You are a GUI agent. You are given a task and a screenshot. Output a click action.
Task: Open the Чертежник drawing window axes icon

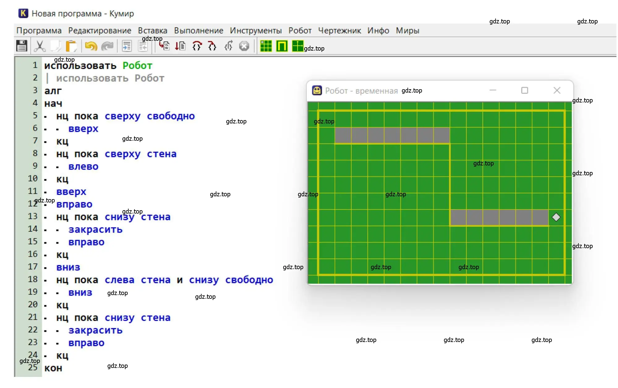(x=298, y=46)
